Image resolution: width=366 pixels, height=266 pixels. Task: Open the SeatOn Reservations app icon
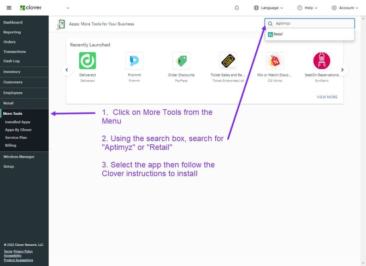pyautogui.click(x=322, y=61)
